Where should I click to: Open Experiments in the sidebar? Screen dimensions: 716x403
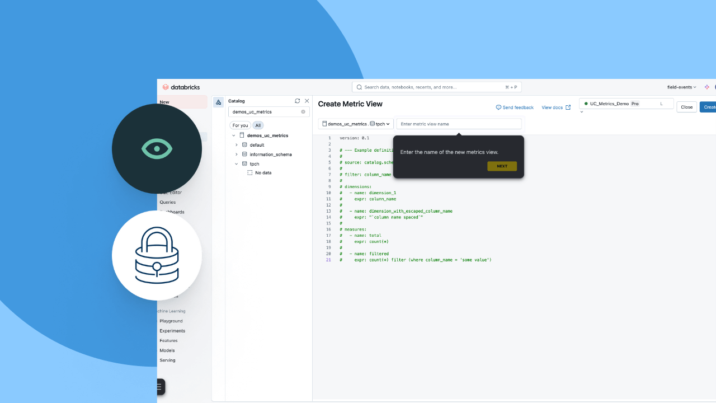[172, 331]
